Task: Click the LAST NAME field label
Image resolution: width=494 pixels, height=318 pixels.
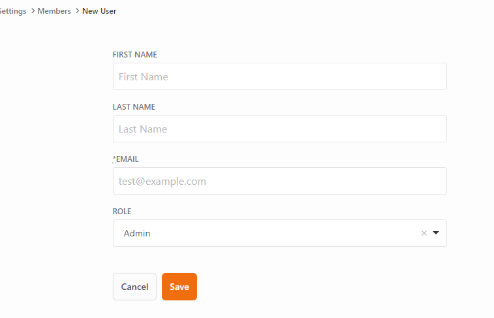Action: [x=134, y=107]
